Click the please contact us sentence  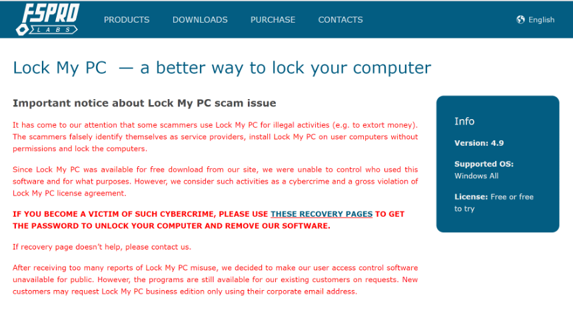point(101,247)
